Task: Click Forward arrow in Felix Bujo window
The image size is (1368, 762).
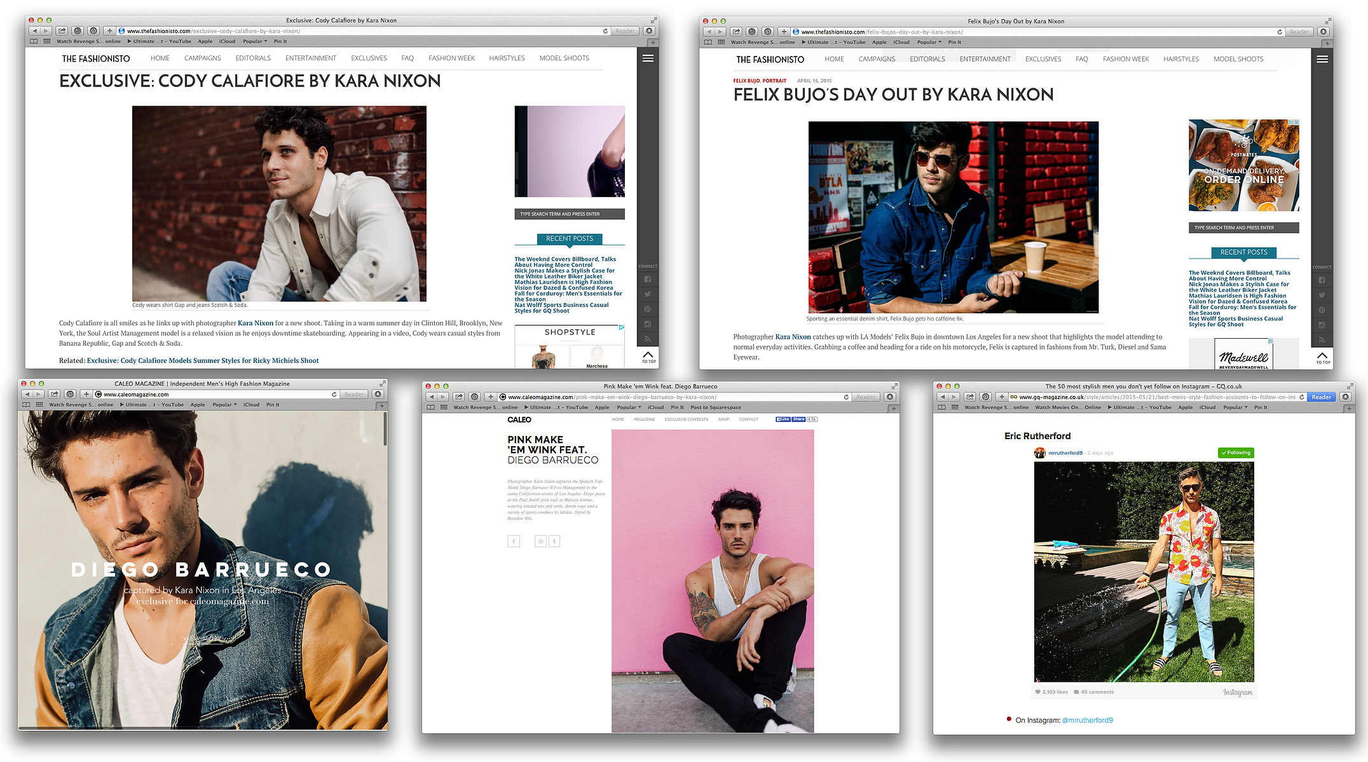Action: (720, 32)
